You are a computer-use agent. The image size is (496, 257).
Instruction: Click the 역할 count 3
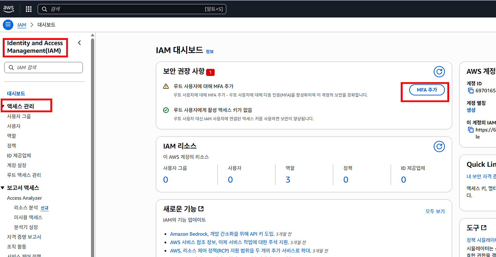click(x=288, y=180)
